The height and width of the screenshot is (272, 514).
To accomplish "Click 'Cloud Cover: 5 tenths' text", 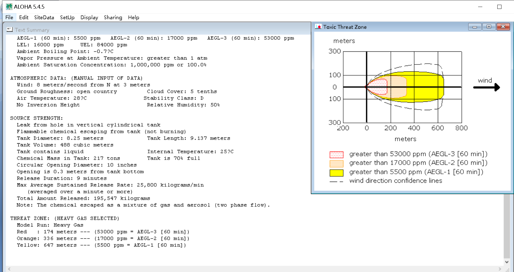I will click(182, 92).
